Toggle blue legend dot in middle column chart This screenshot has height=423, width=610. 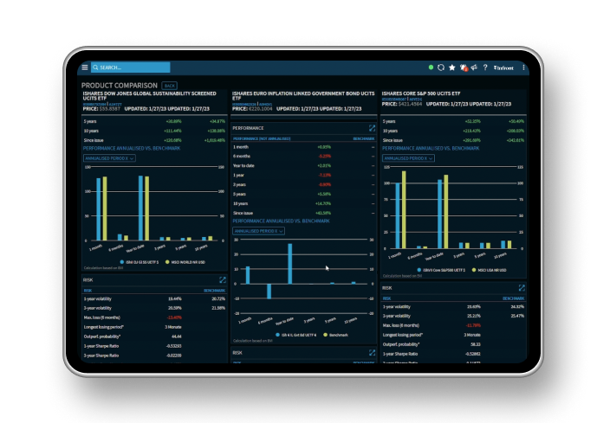278,335
